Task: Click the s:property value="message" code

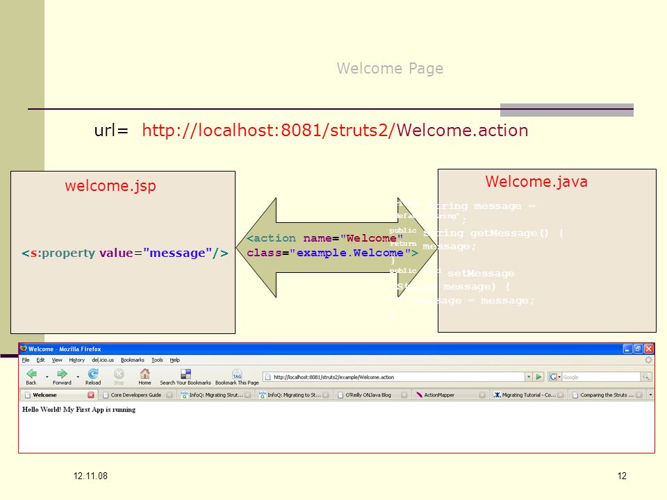Action: coord(125,253)
